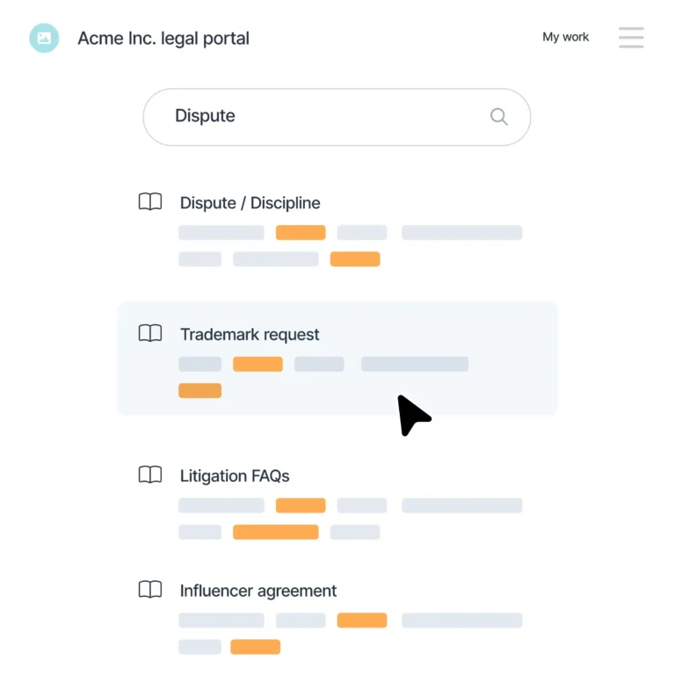Click the wide orange tag under Litigation FAQs
This screenshot has height=675, width=675.
[275, 532]
